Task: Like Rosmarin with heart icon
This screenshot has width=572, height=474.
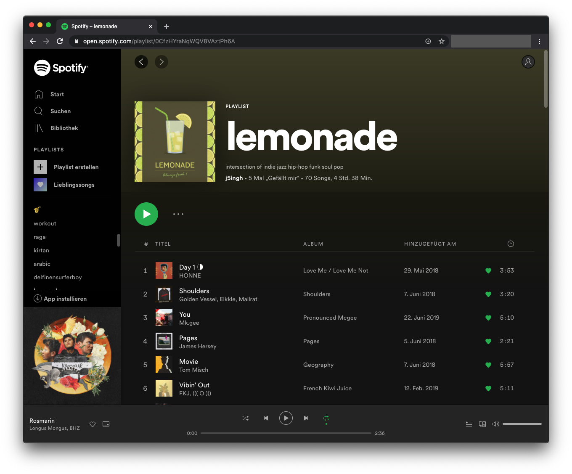Action: (x=93, y=424)
